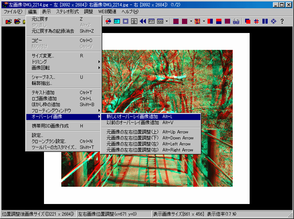Select the interlaced horizontal stripes icon

176,21
